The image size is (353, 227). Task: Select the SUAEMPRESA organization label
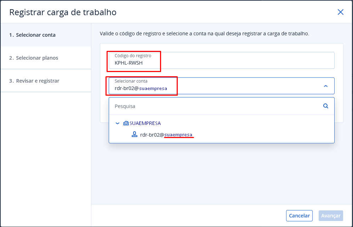[145, 123]
